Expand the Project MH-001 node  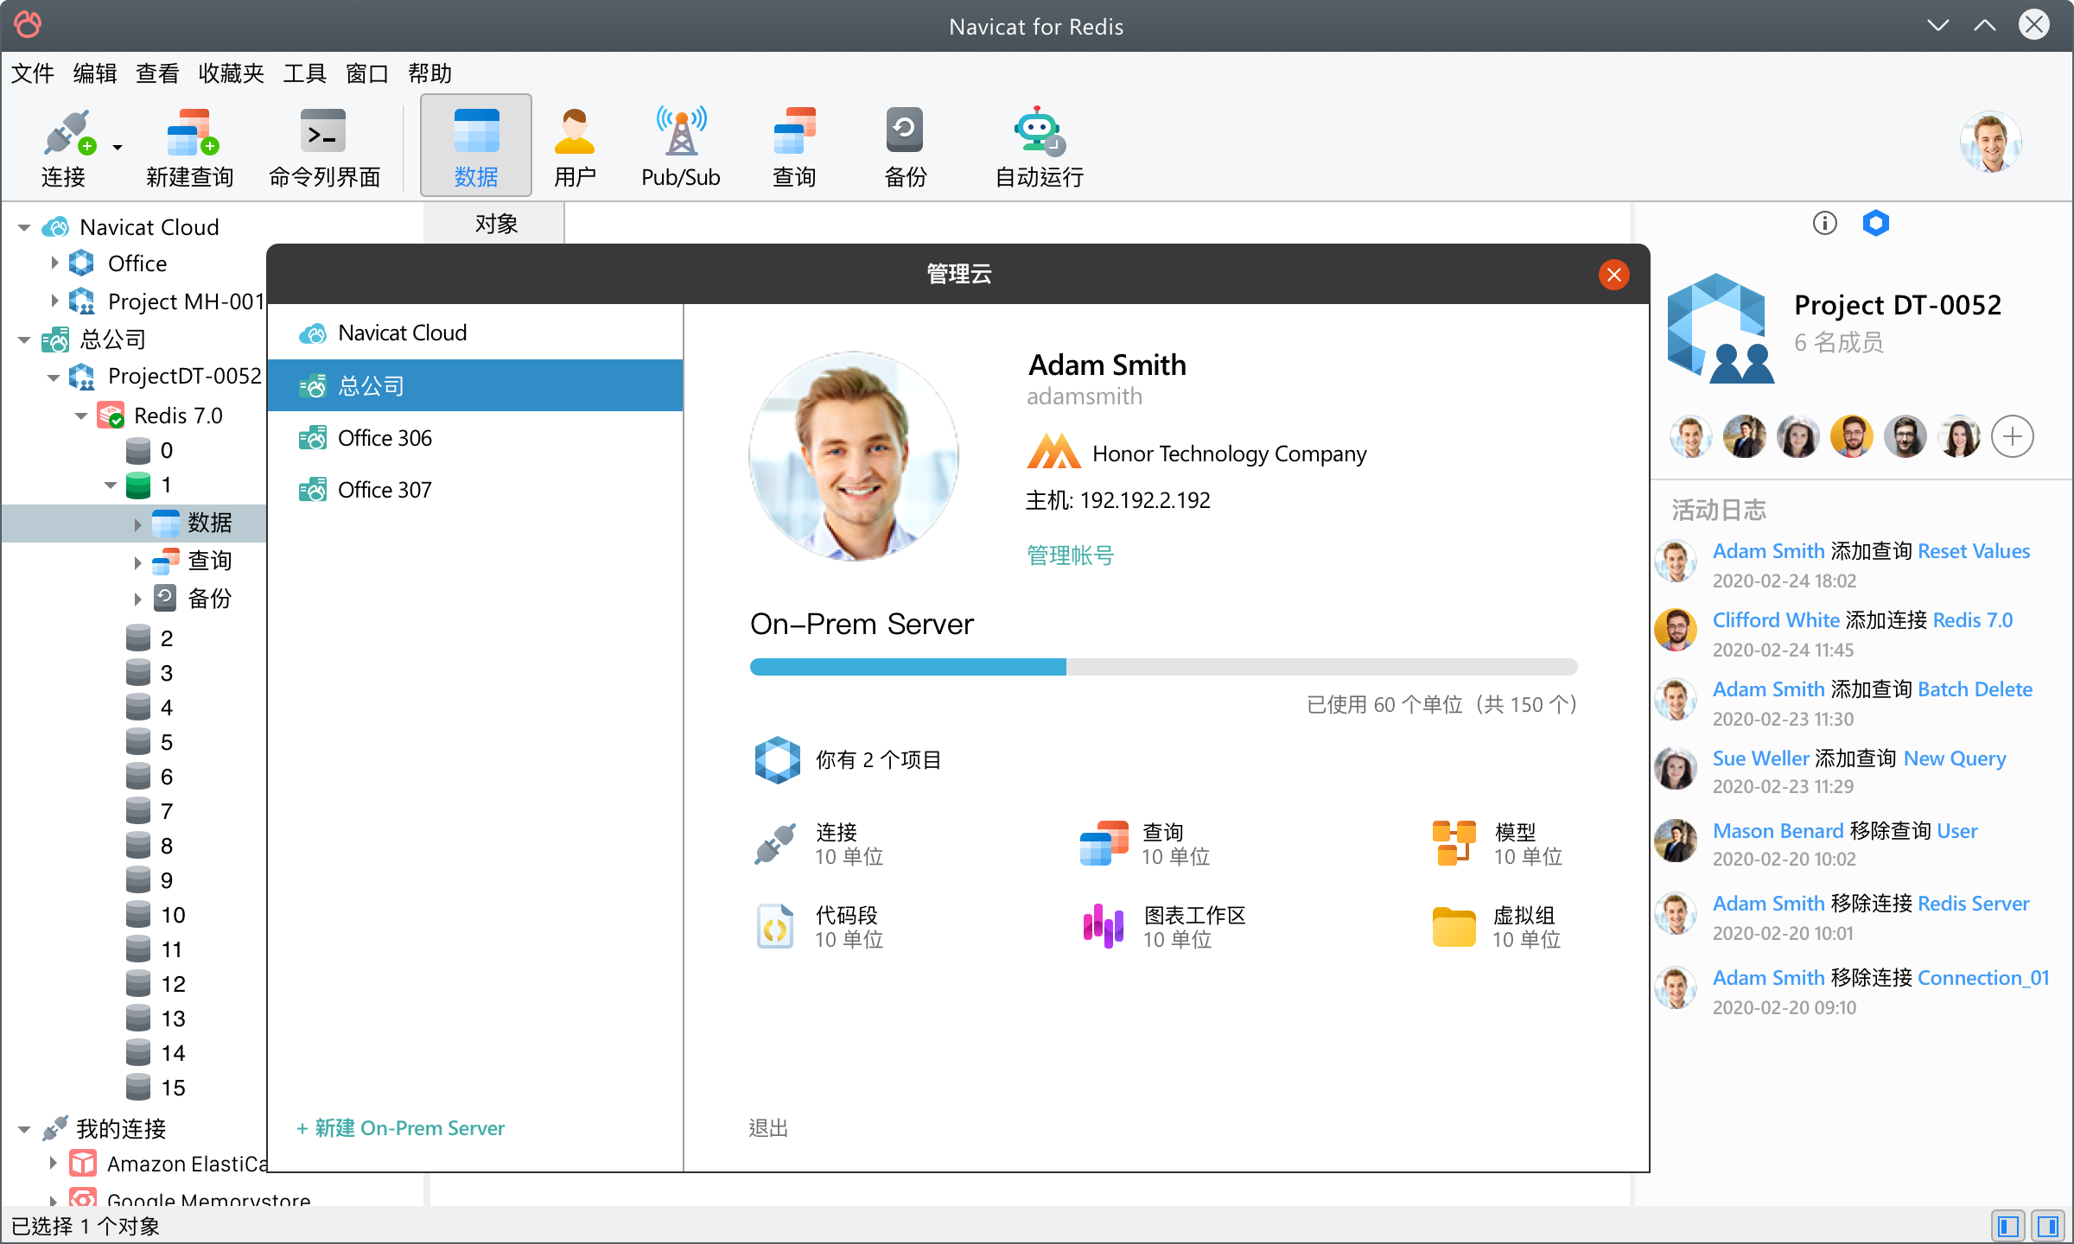pos(54,301)
